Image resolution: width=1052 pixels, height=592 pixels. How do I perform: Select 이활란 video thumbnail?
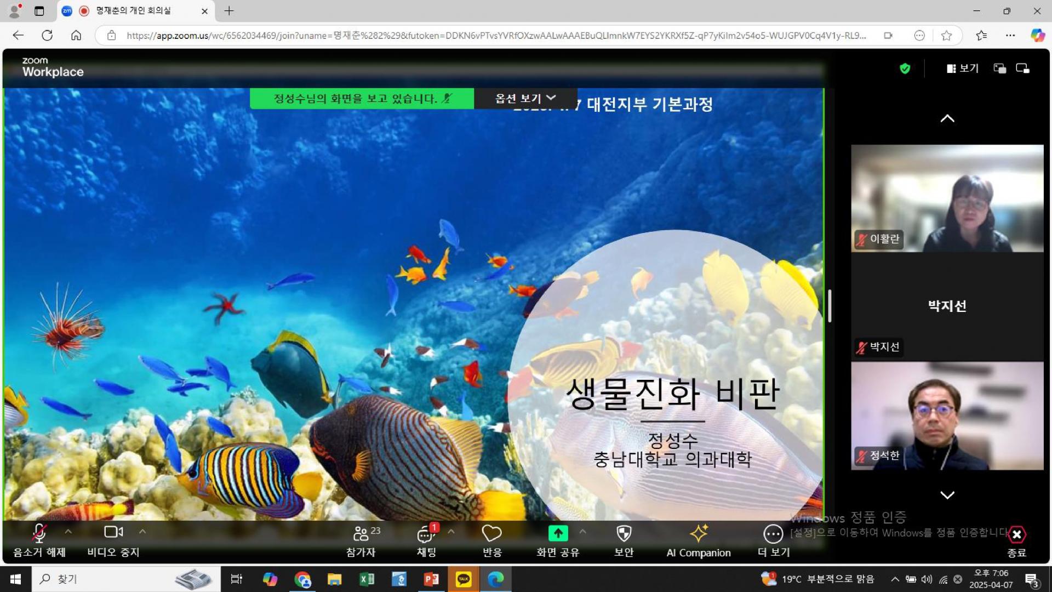click(947, 198)
